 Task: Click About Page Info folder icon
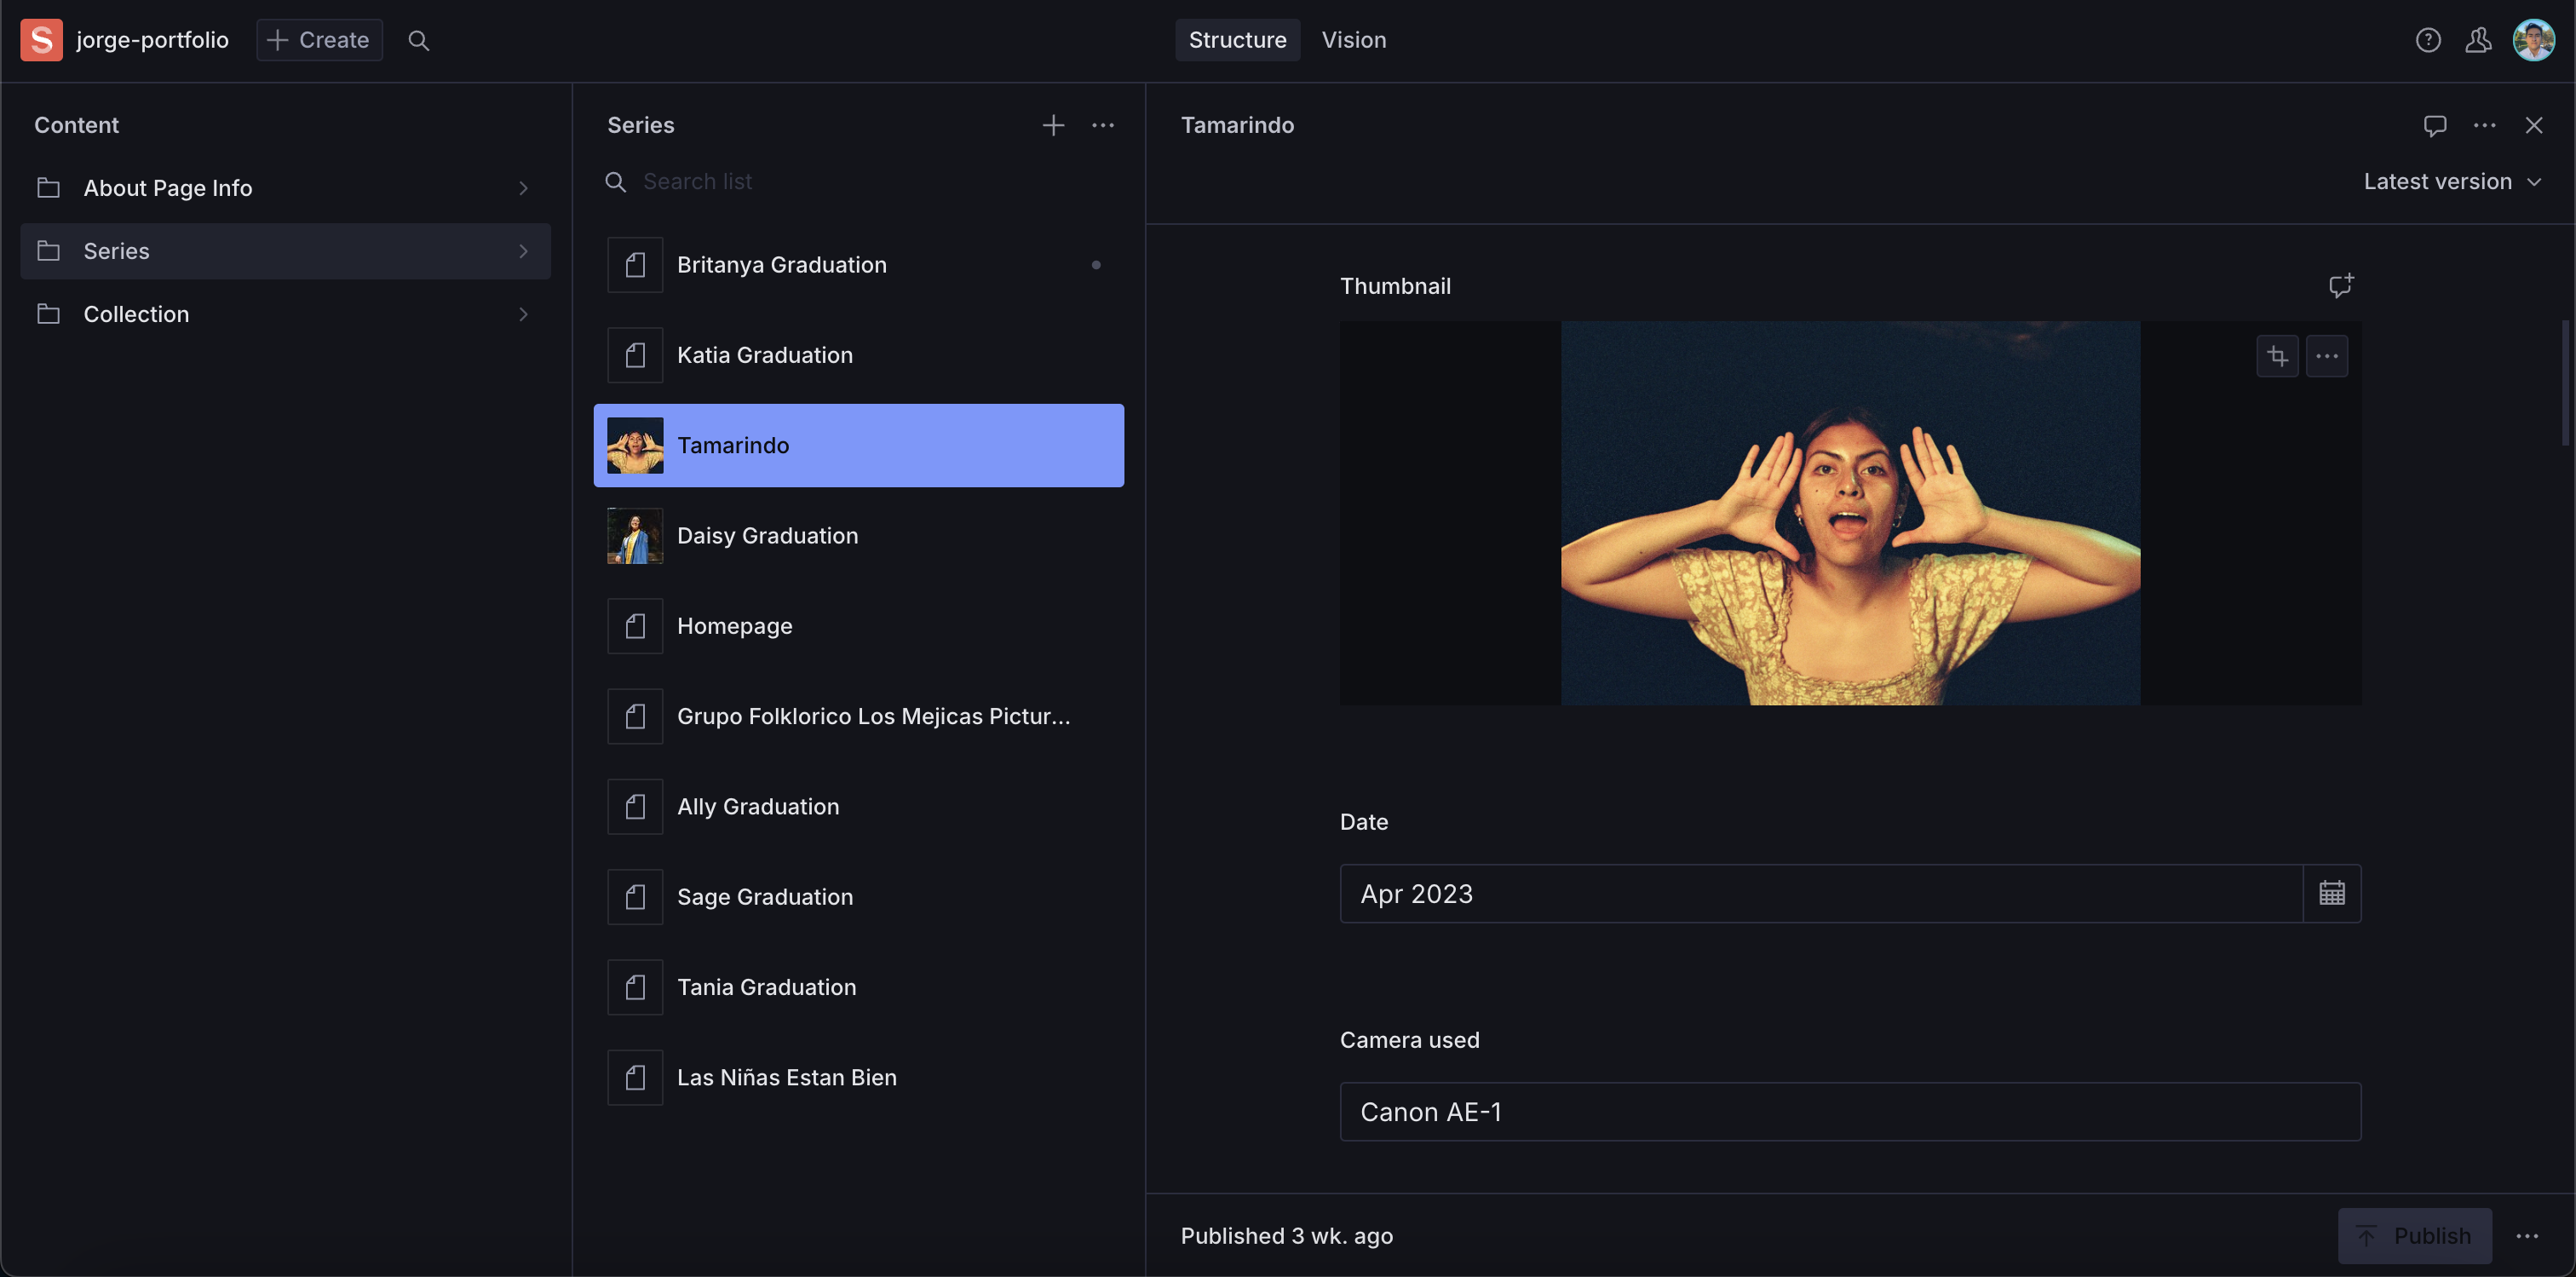coord(48,188)
